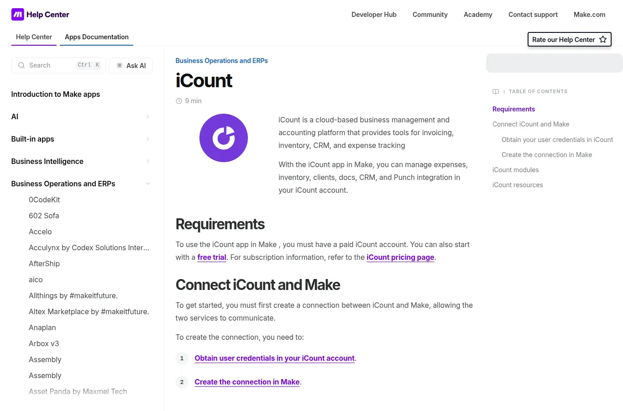623x411 pixels.
Task: Click the table of contents book icon
Action: pos(496,91)
